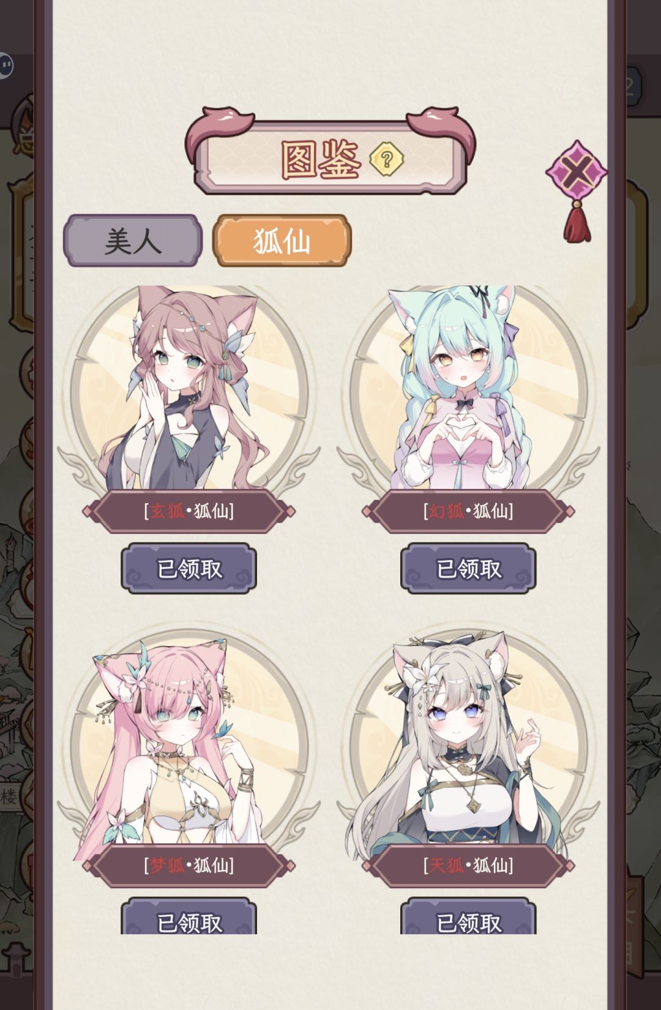Tap the round face icon at top-left edge

pyautogui.click(x=6, y=65)
